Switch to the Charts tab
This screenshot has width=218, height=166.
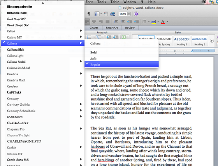(x=94, y=28)
